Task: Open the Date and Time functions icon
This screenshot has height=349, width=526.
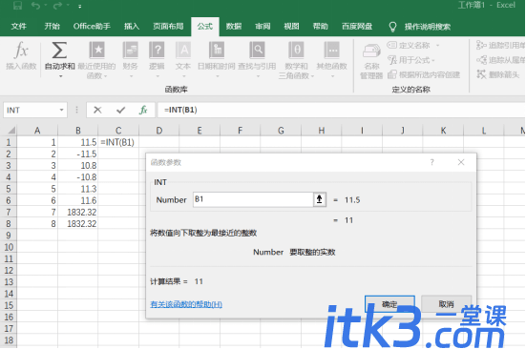Action: coord(217,51)
